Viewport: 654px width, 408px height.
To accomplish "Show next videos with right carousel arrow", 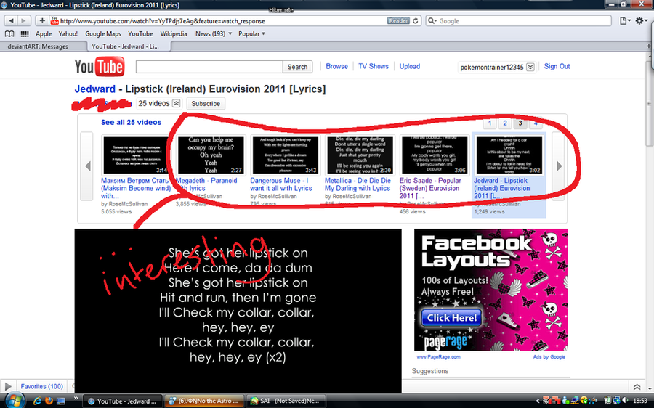I will coord(559,166).
